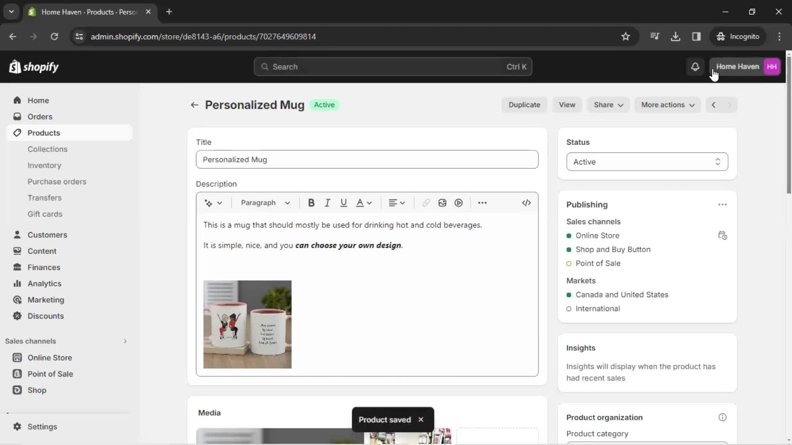This screenshot has width=792, height=445.
Task: Click the source code HTML view icon
Action: [x=526, y=203]
